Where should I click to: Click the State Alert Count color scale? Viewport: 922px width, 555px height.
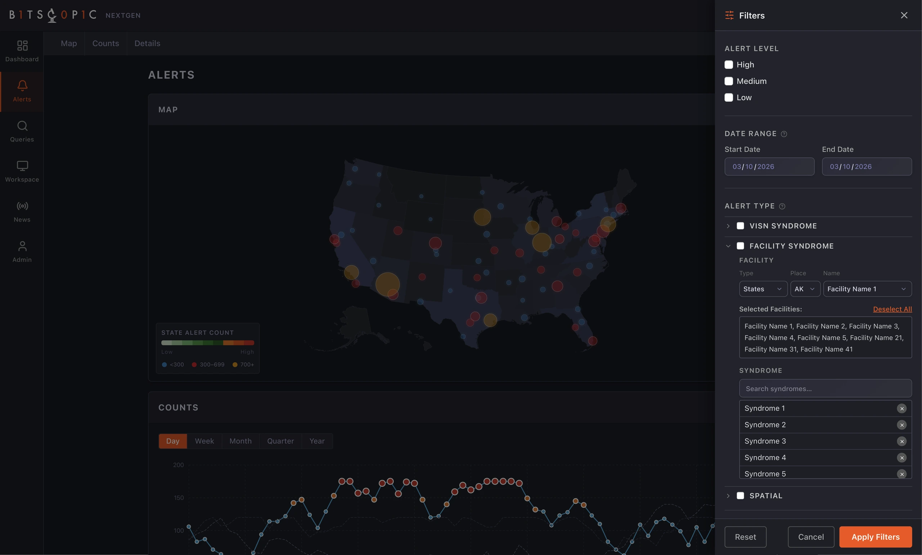208,343
